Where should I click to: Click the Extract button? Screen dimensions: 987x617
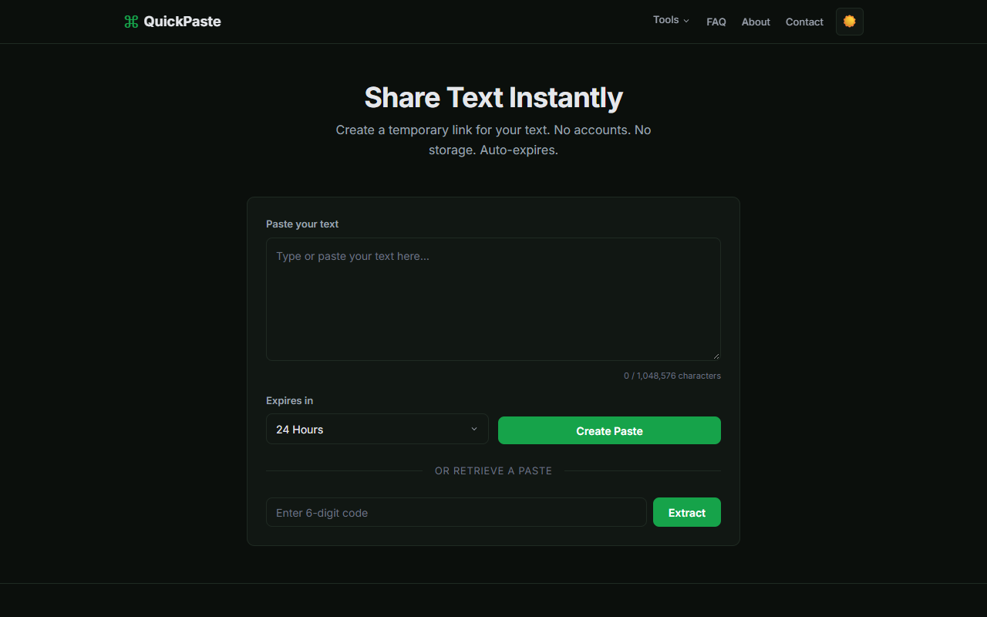pos(687,512)
